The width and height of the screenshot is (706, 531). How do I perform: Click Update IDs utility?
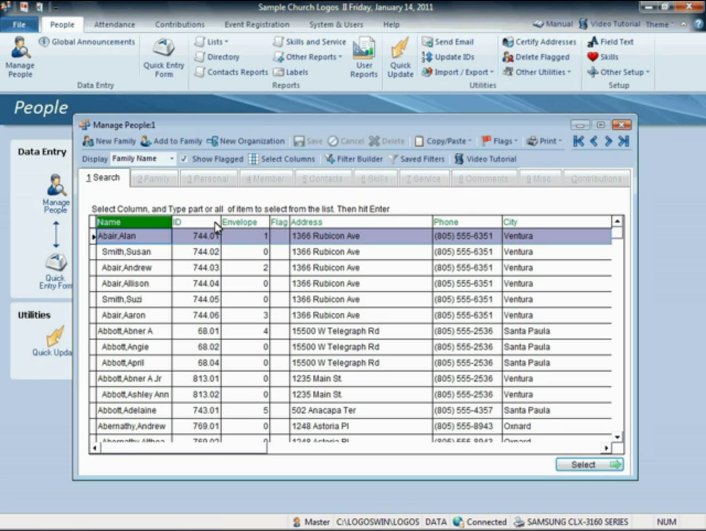(448, 57)
